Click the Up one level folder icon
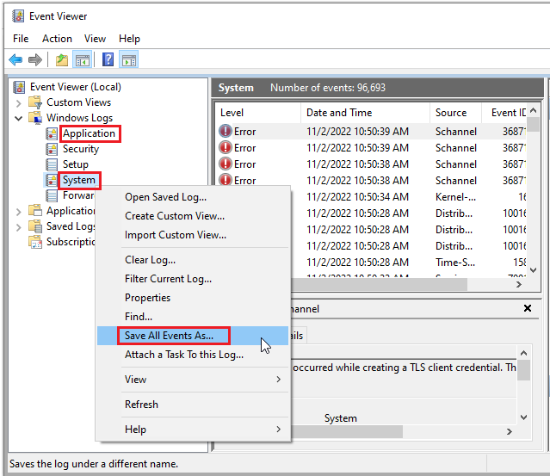The image size is (550, 476). (x=62, y=60)
